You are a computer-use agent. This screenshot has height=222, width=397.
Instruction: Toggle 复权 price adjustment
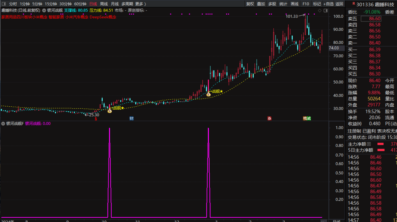coord(250,4)
